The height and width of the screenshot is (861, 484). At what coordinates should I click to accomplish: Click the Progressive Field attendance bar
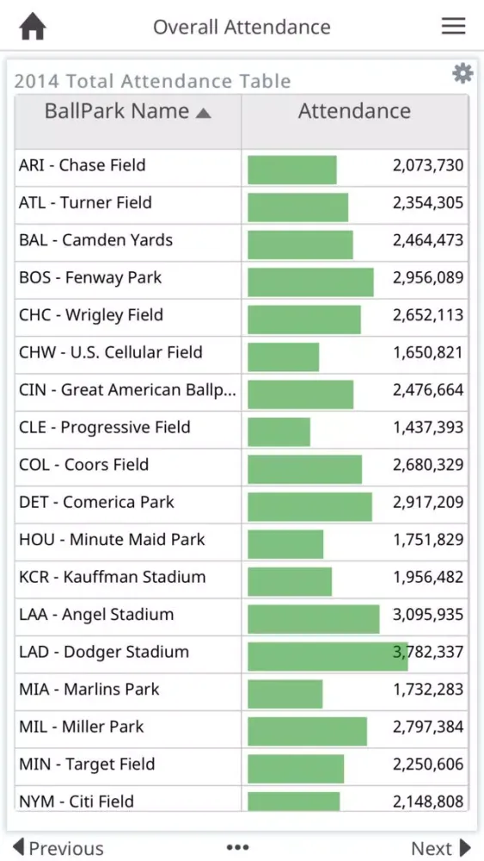tap(279, 431)
